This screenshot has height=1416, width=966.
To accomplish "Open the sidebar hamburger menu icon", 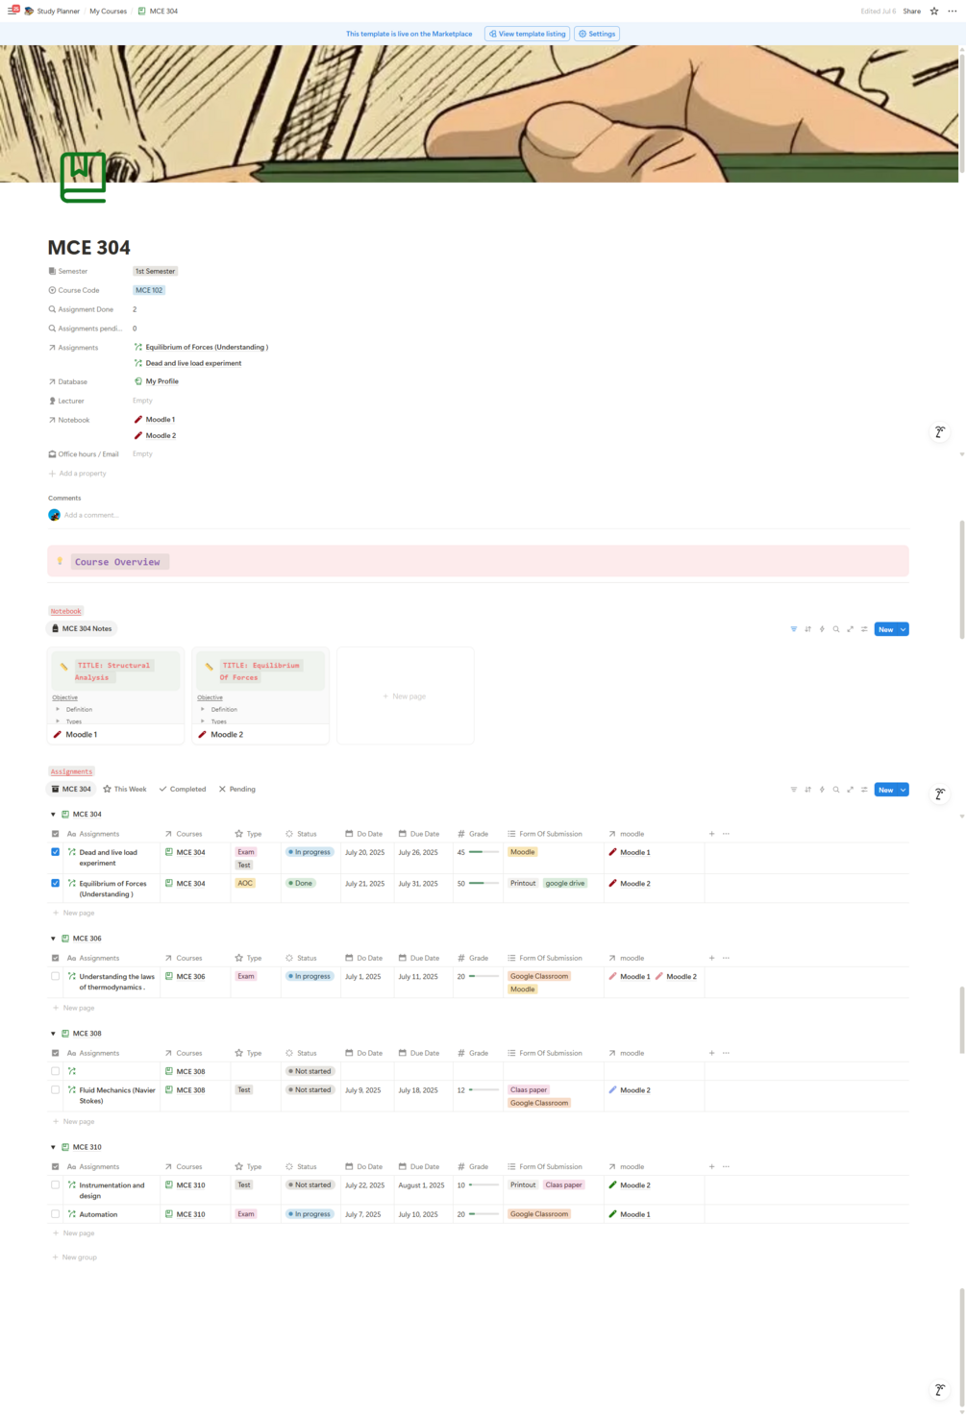I will click(x=13, y=11).
